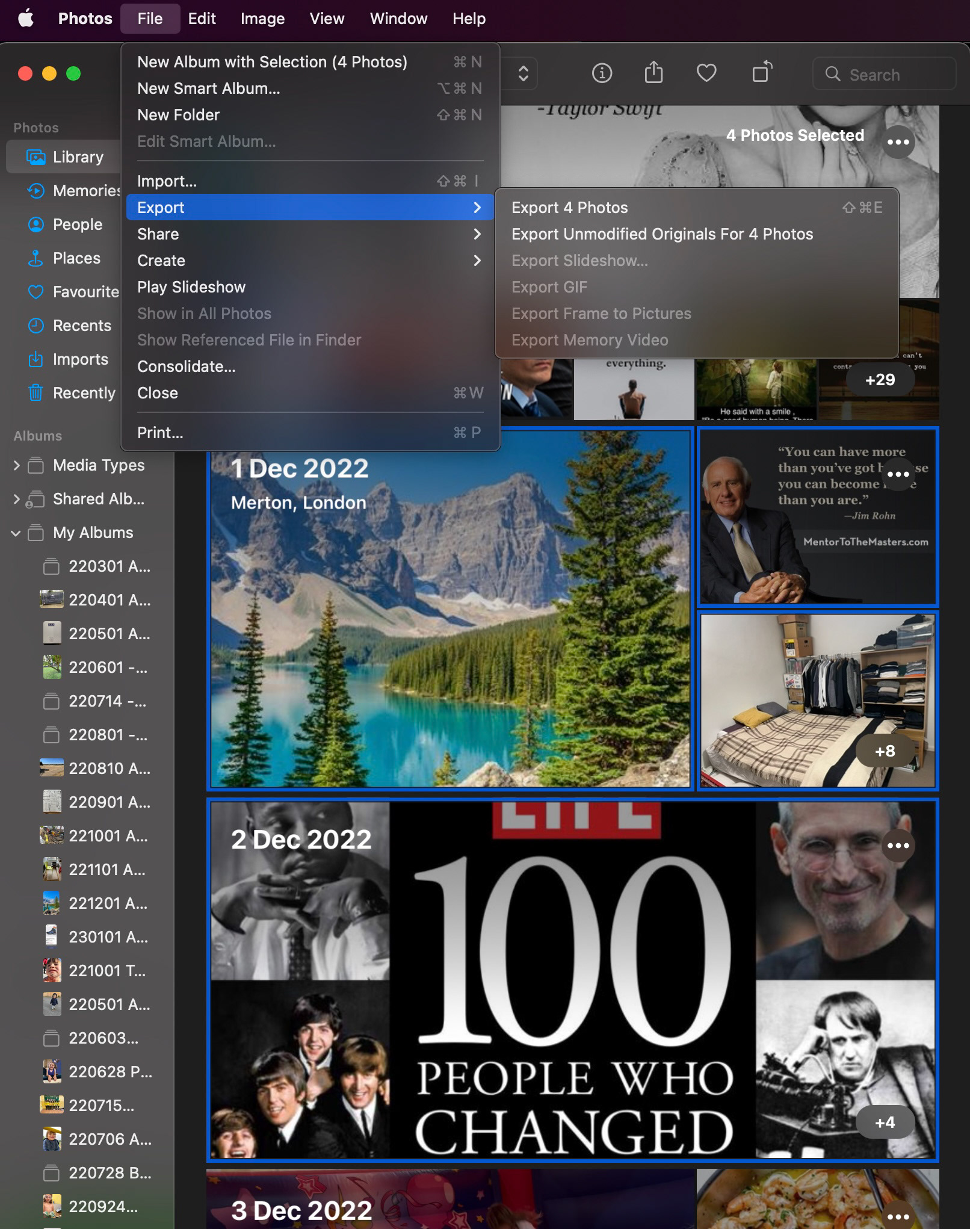
Task: Open album 230101 A… in sidebar
Action: (x=96, y=937)
